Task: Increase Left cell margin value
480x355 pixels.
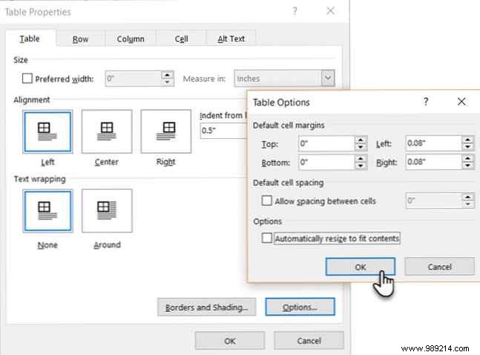Action: point(467,140)
